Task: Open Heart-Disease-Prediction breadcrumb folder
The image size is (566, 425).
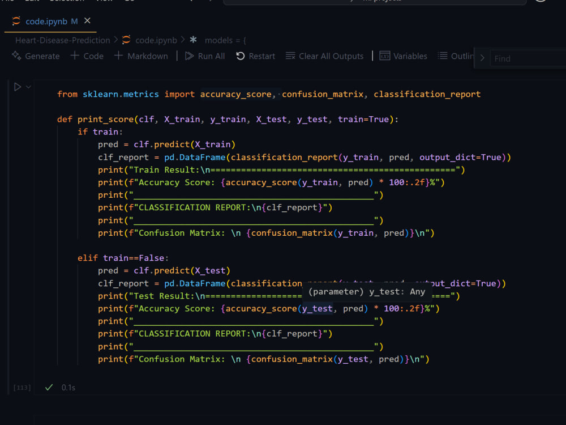Action: pyautogui.click(x=62, y=40)
